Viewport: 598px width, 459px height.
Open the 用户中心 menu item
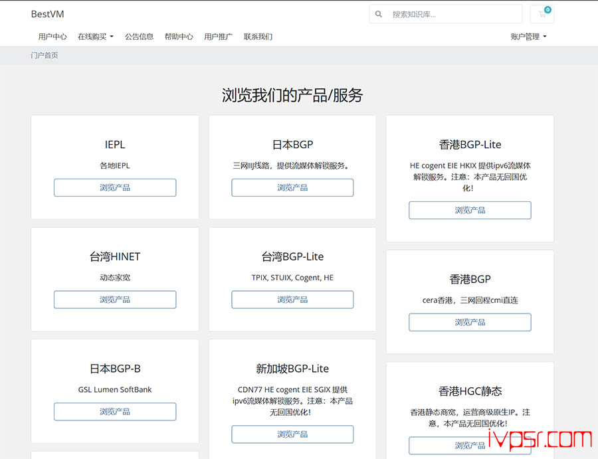[52, 37]
